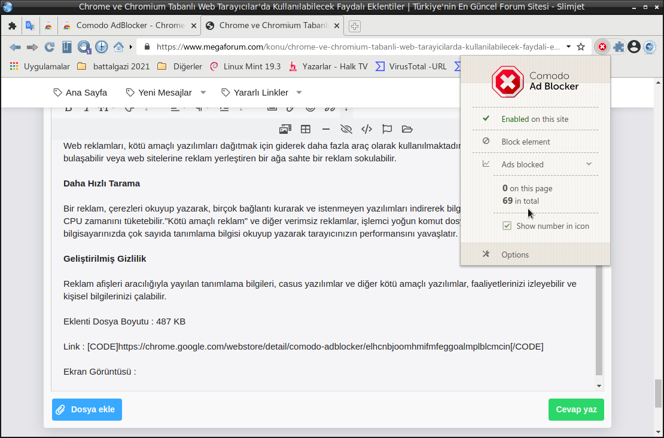Open the Slimjet settings gear menu
The height and width of the screenshot is (438, 664).
point(650,47)
